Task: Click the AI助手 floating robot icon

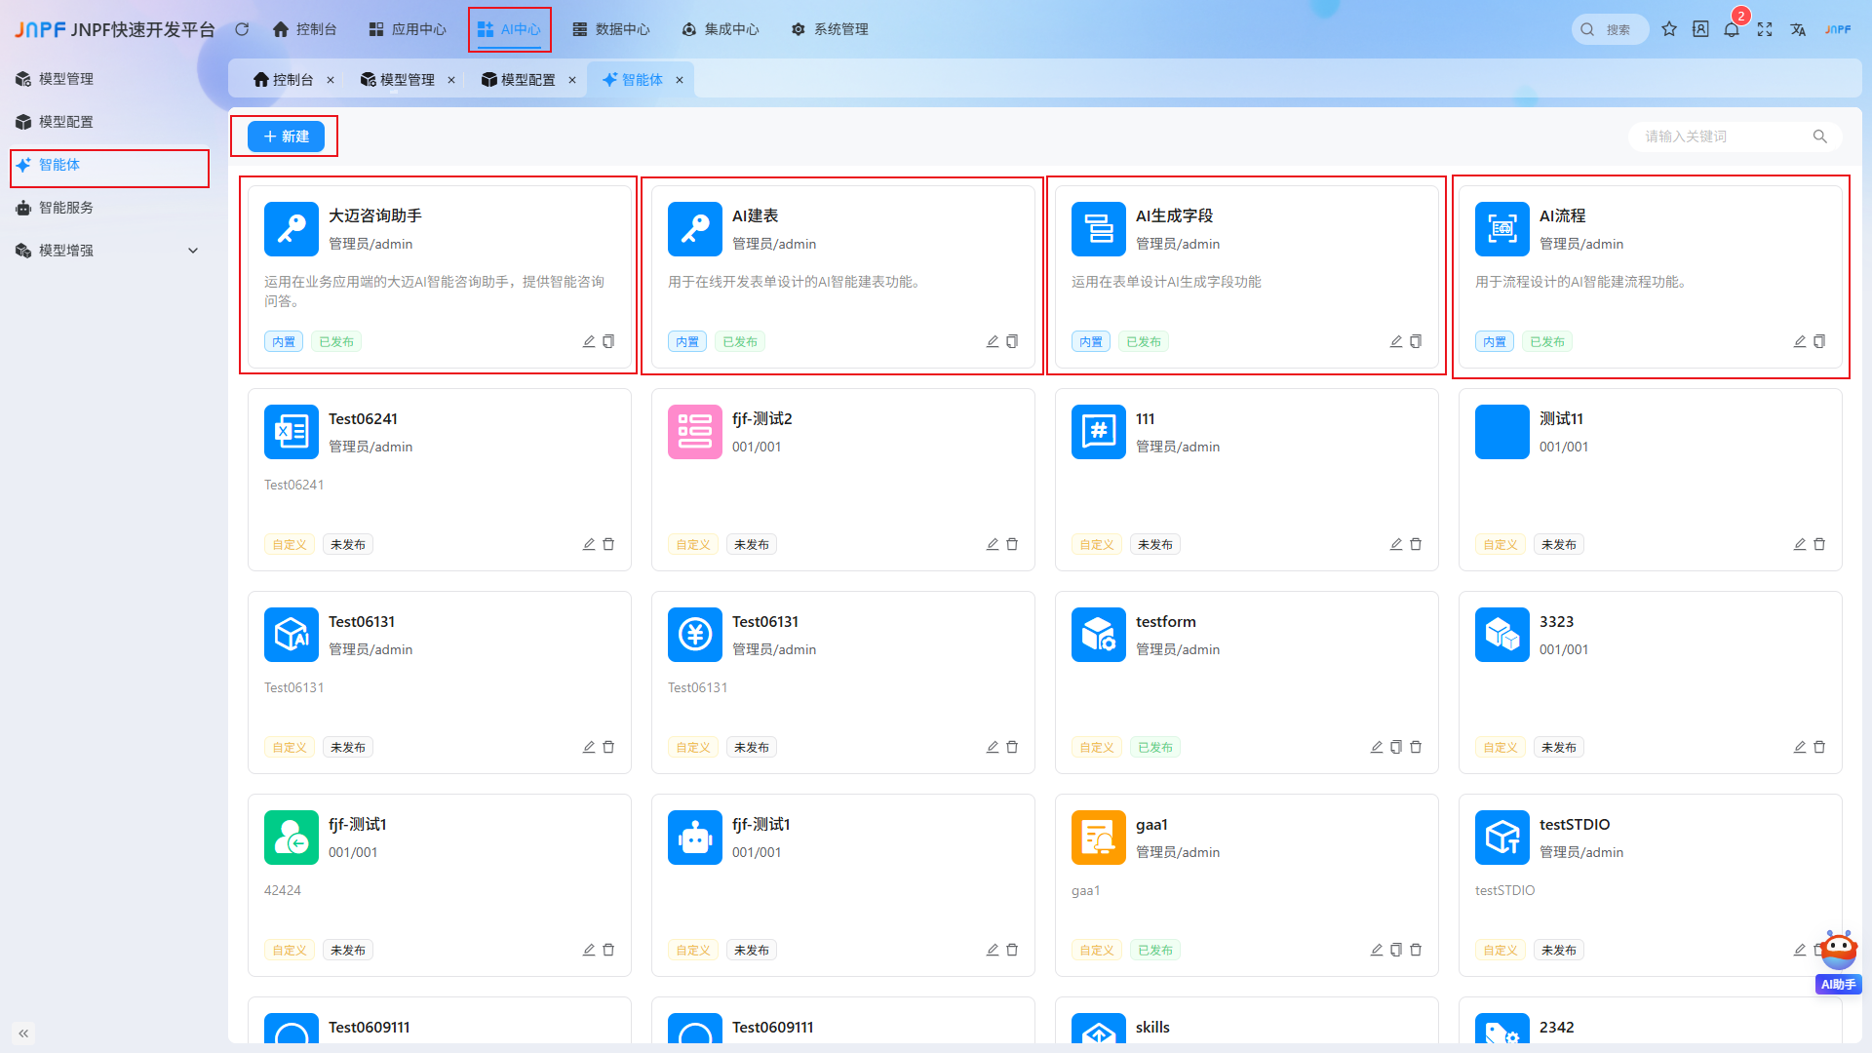Action: tap(1838, 952)
